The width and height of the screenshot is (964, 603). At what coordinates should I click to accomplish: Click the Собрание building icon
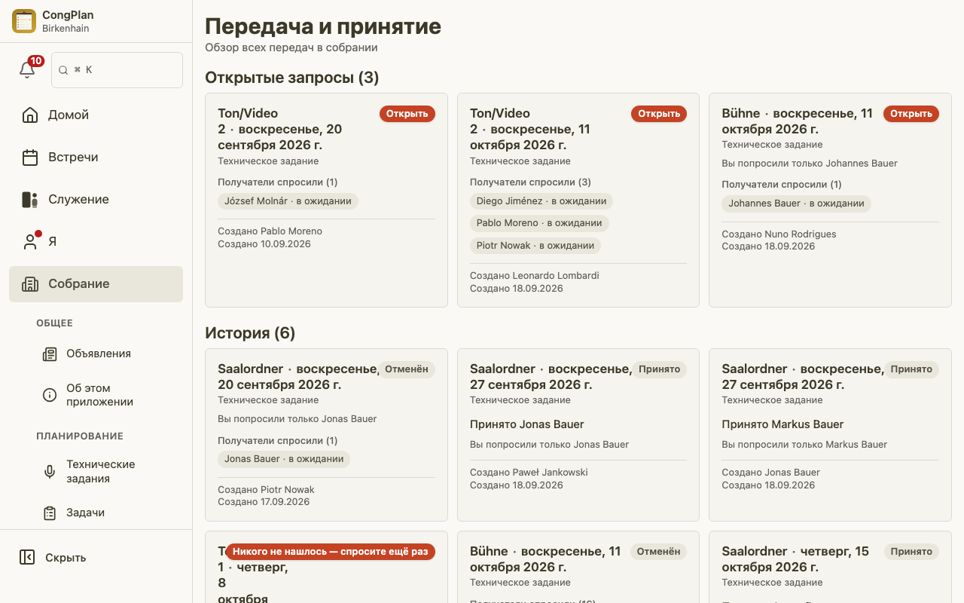coord(30,284)
